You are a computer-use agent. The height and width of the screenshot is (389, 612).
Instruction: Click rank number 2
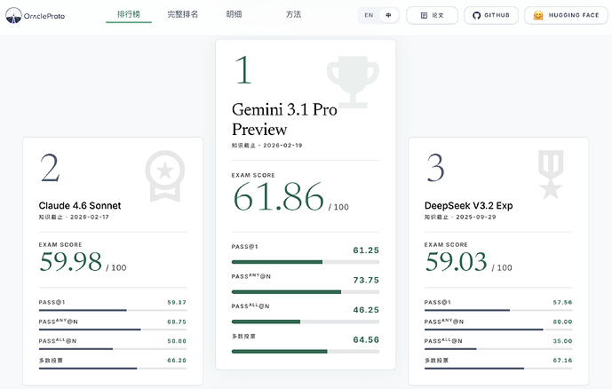pyautogui.click(x=50, y=168)
